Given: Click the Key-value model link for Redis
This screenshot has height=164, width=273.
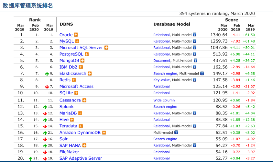Looking at the screenshot, I should (x=162, y=80).
